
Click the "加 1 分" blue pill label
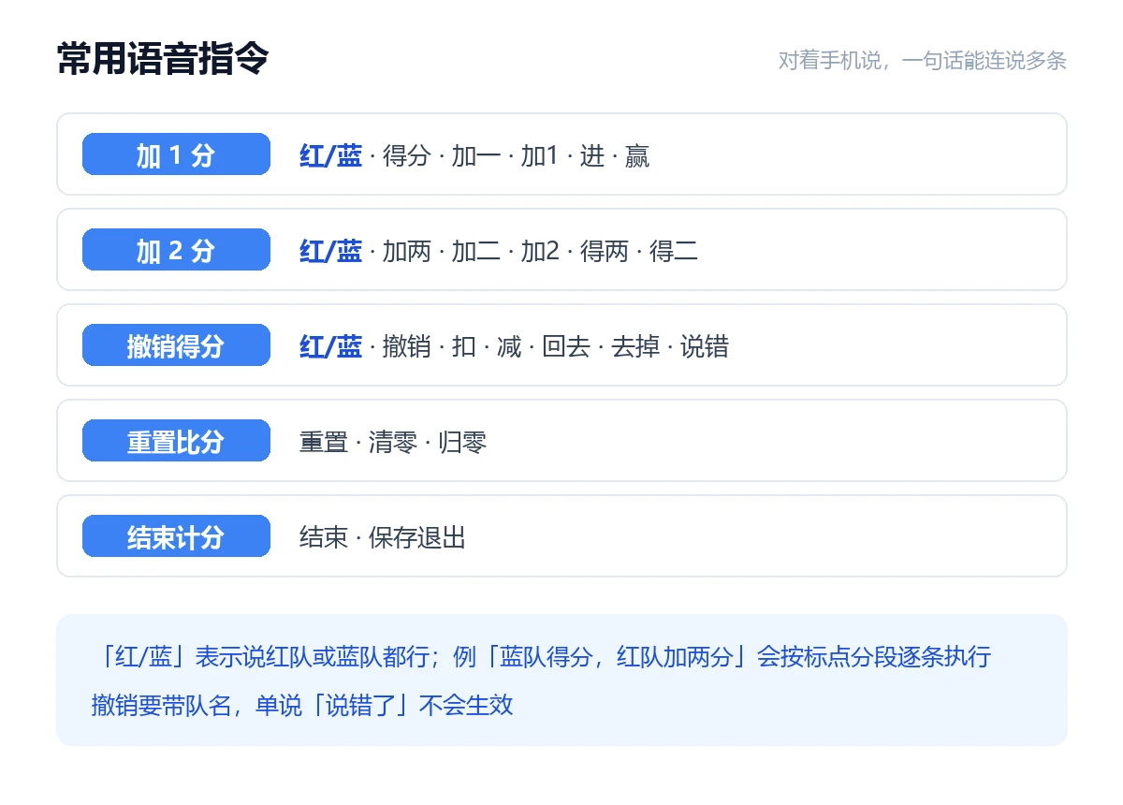point(176,154)
